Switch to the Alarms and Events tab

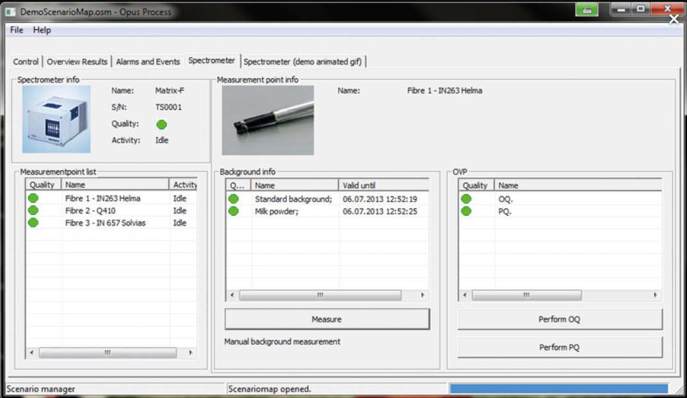click(x=148, y=61)
